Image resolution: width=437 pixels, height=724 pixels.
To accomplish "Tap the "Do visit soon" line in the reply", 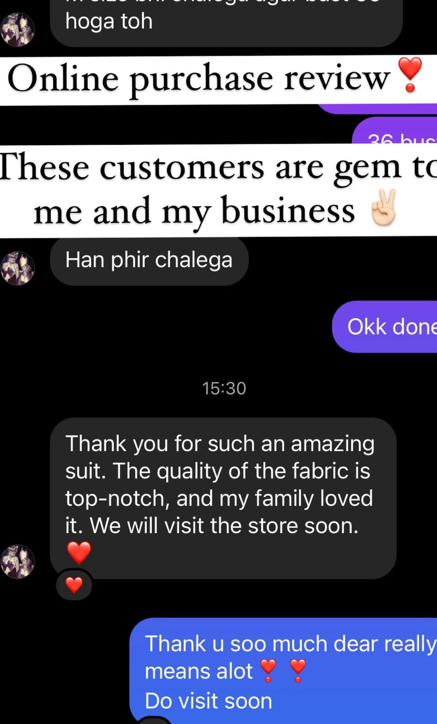I will (x=208, y=701).
